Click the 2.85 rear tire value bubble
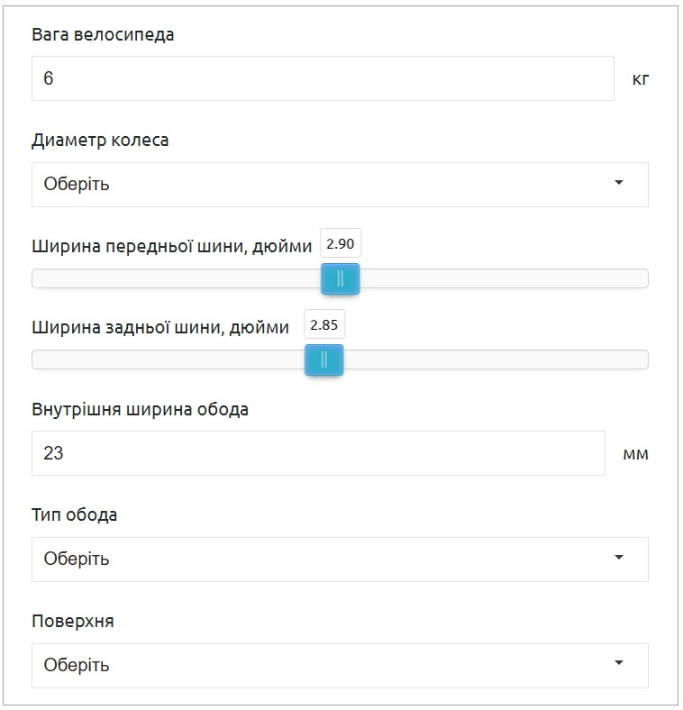This screenshot has width=683, height=710. point(324,324)
